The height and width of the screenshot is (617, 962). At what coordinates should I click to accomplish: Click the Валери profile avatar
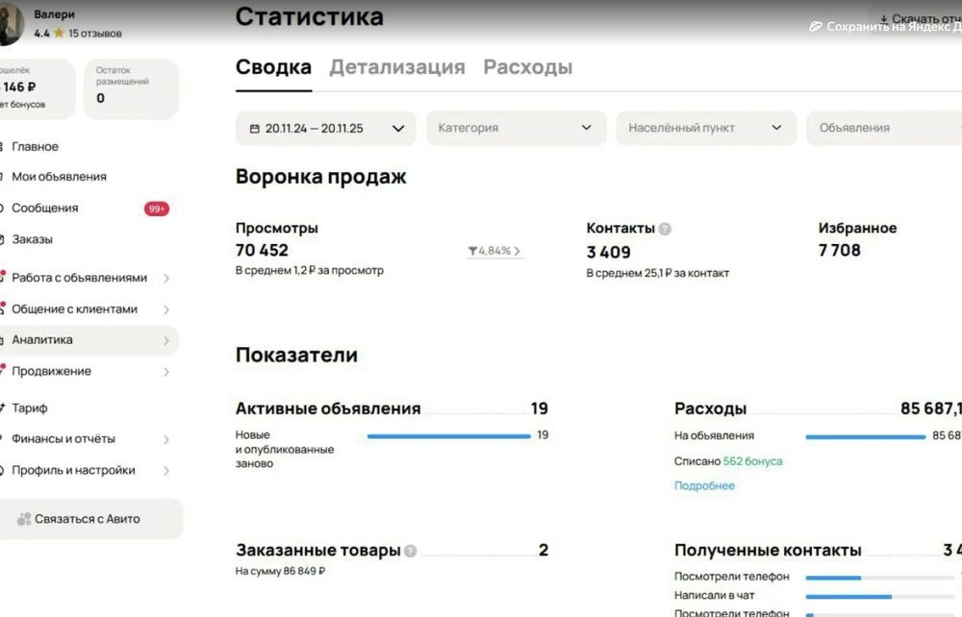coord(11,23)
